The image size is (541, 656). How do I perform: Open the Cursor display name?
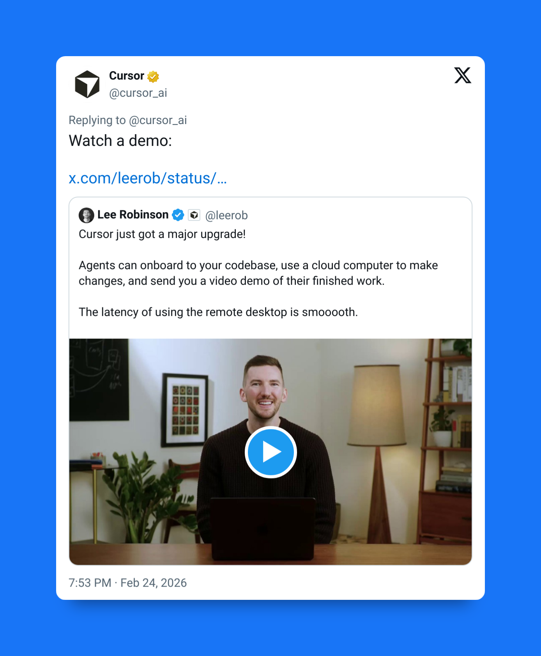click(x=127, y=76)
